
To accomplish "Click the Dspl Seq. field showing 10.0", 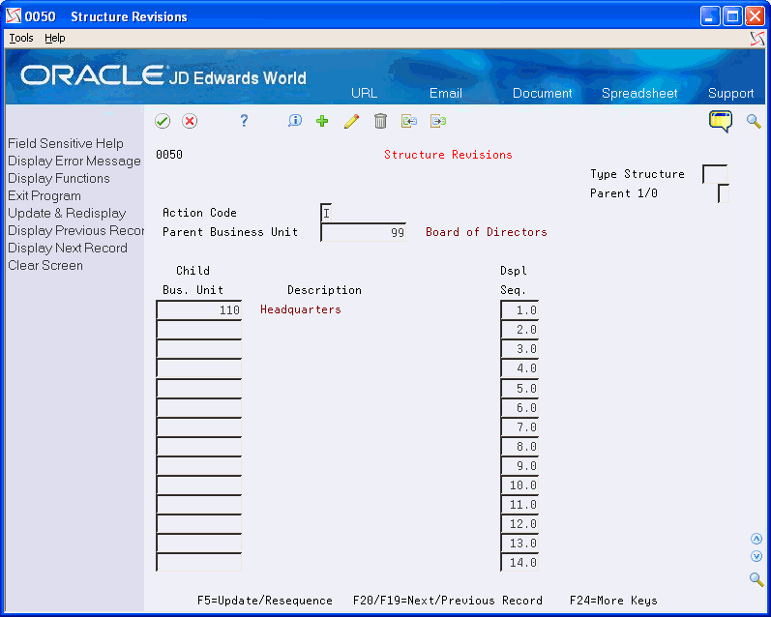I will [519, 485].
